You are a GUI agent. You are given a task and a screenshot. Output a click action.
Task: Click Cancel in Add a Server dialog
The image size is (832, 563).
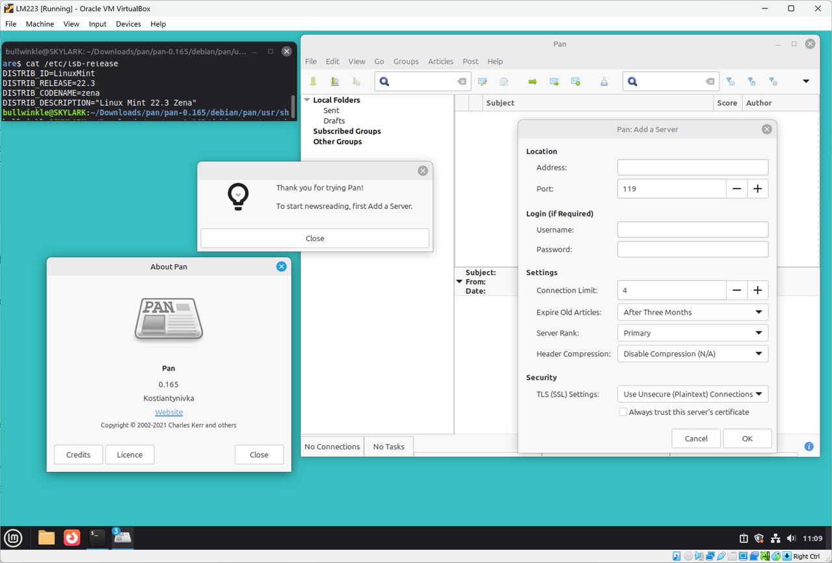696,438
